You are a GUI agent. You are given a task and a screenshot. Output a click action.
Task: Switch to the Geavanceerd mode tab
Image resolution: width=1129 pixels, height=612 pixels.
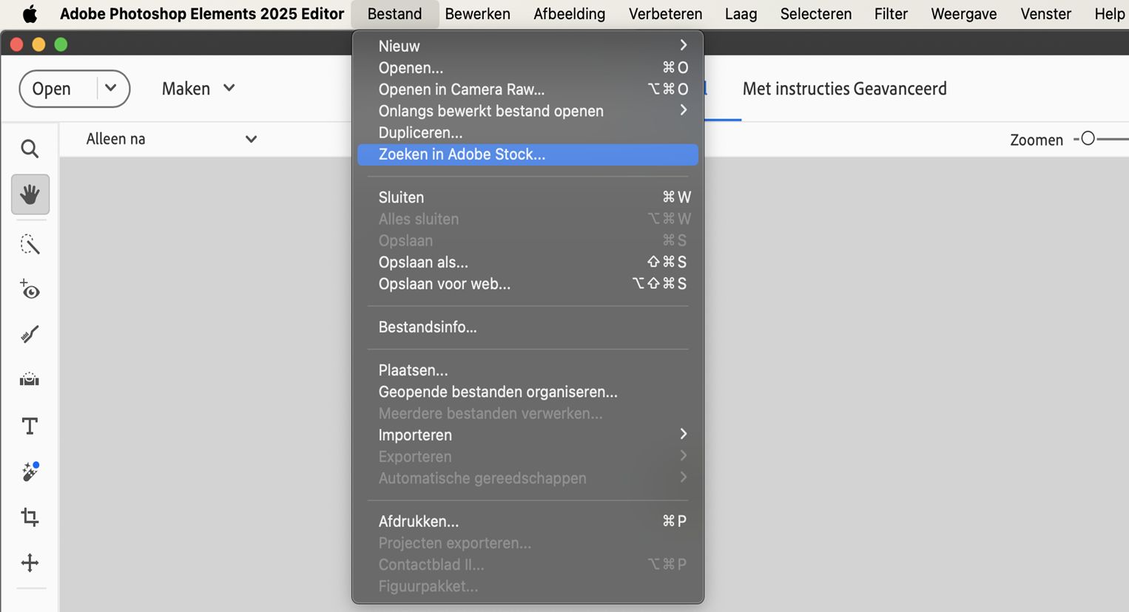[900, 89]
